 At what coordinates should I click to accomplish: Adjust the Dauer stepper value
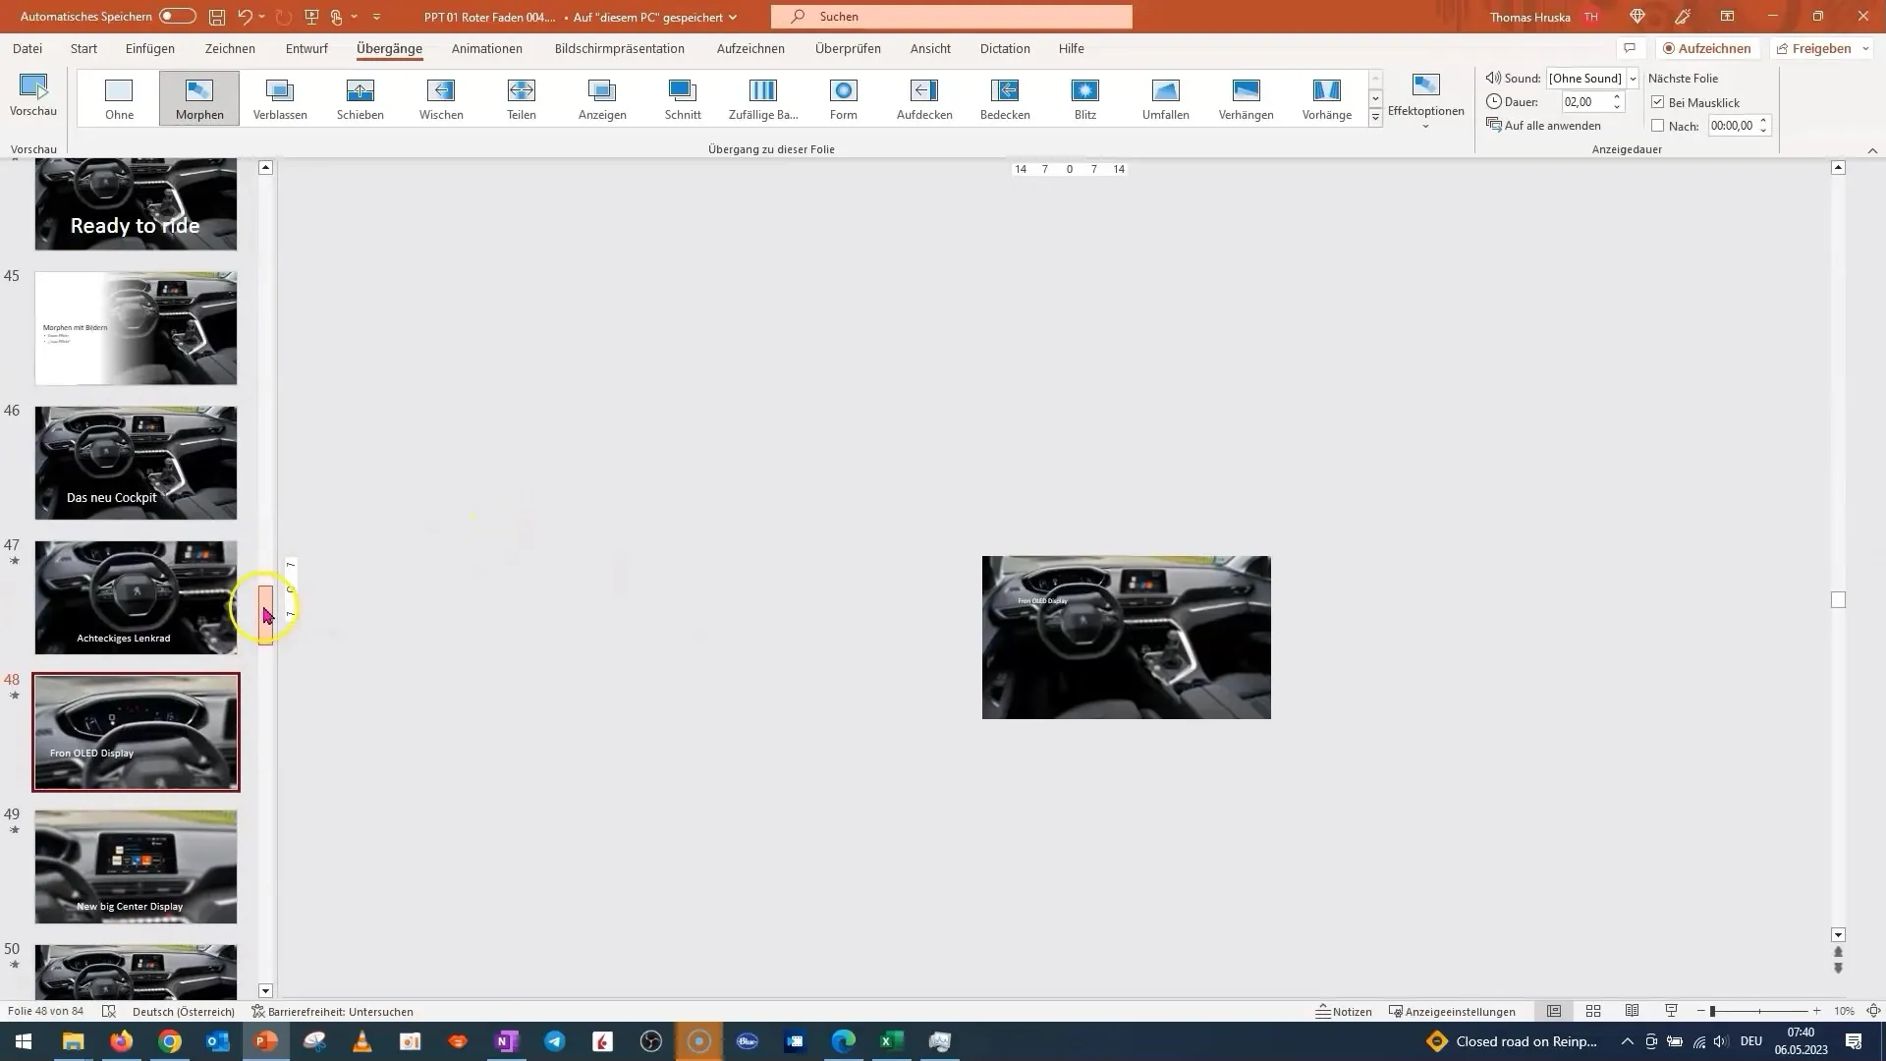pyautogui.click(x=1619, y=102)
